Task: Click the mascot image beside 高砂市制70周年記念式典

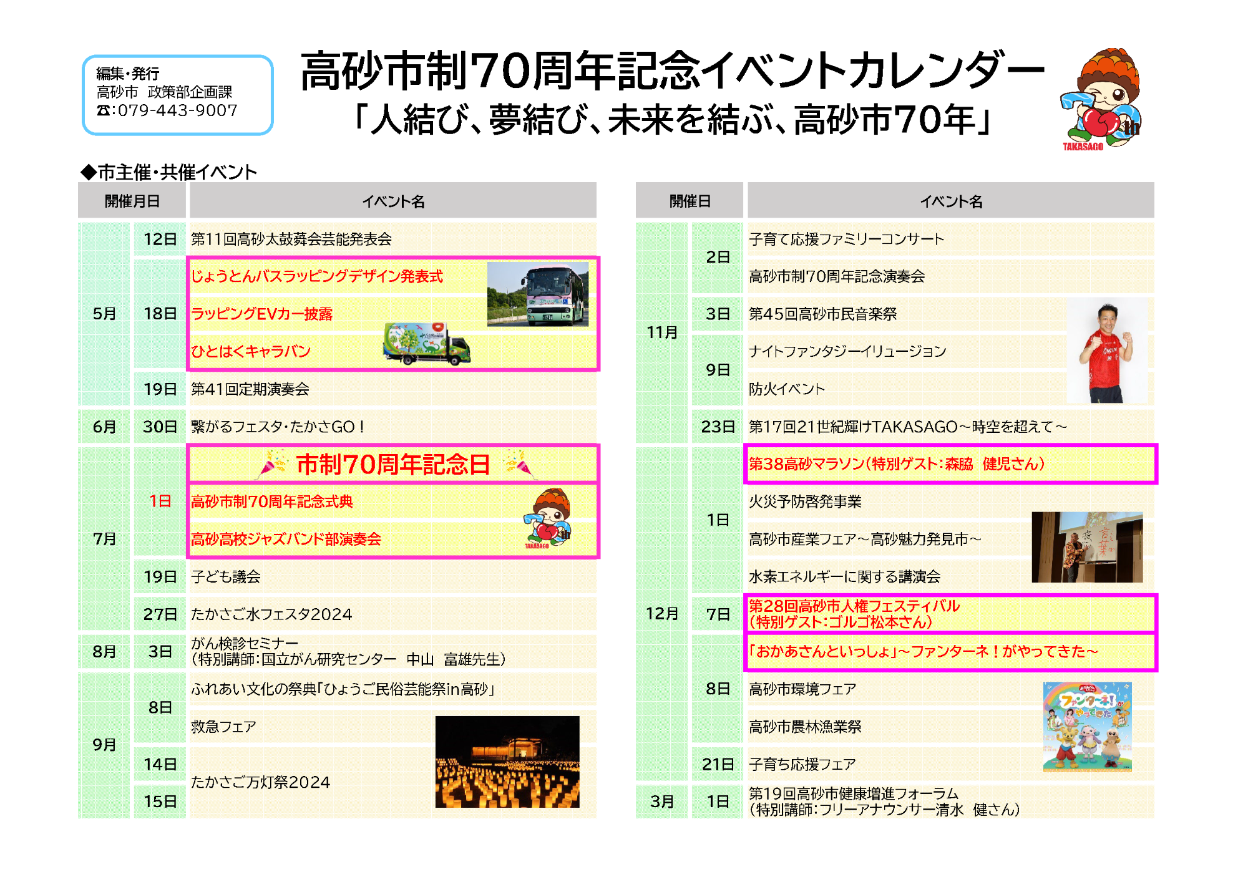Action: [x=548, y=518]
